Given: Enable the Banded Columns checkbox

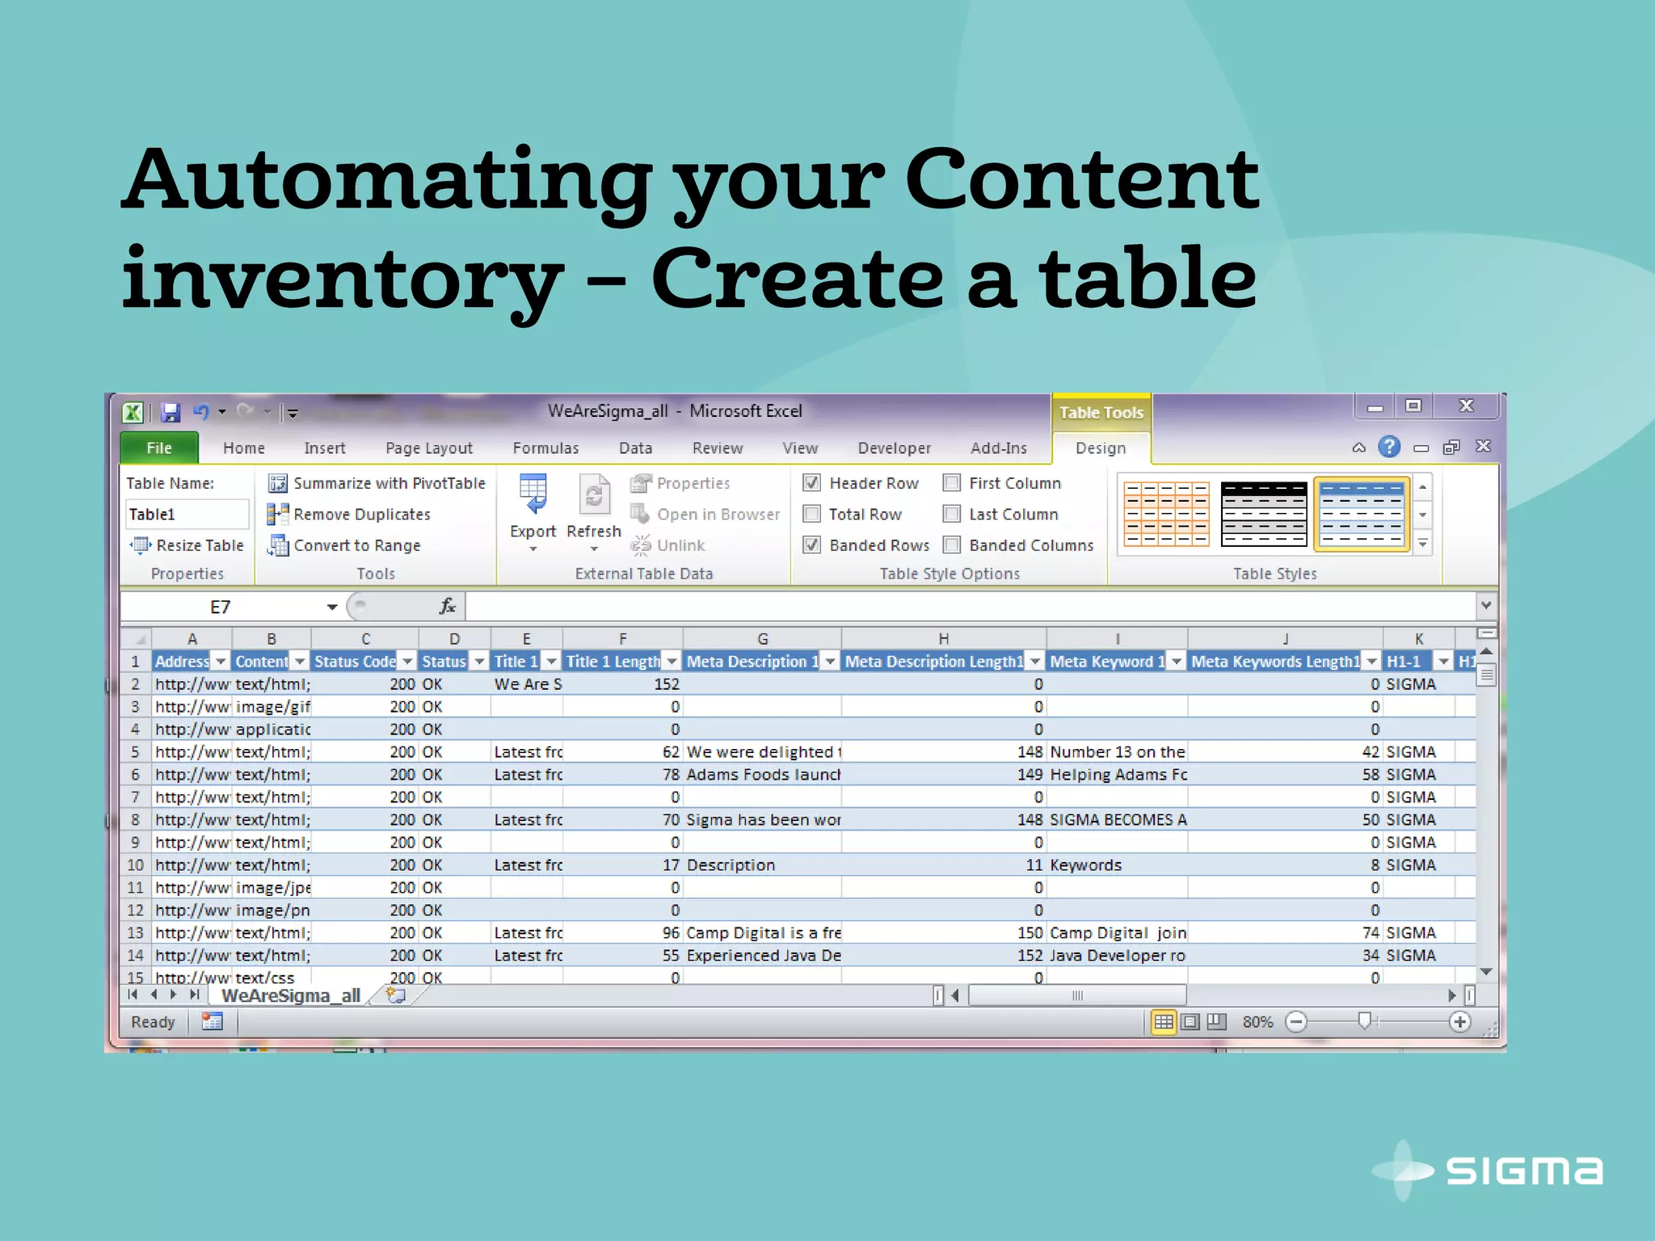Looking at the screenshot, I should (952, 546).
